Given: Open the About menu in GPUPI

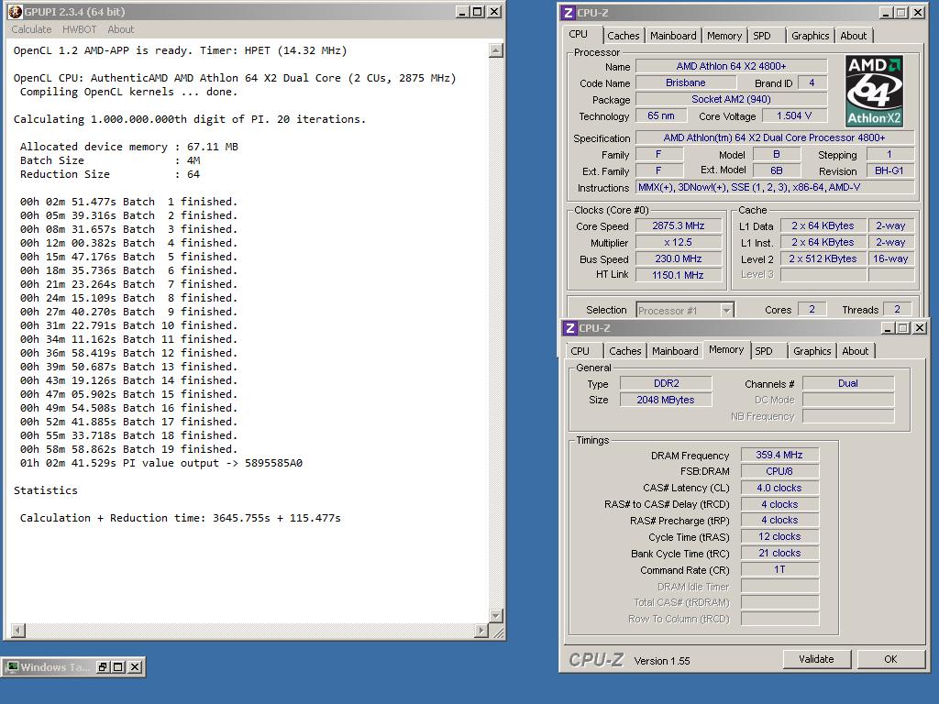Looking at the screenshot, I should (120, 29).
